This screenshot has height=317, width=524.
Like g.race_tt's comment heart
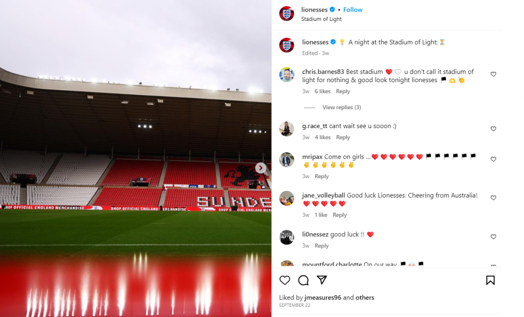(x=493, y=129)
